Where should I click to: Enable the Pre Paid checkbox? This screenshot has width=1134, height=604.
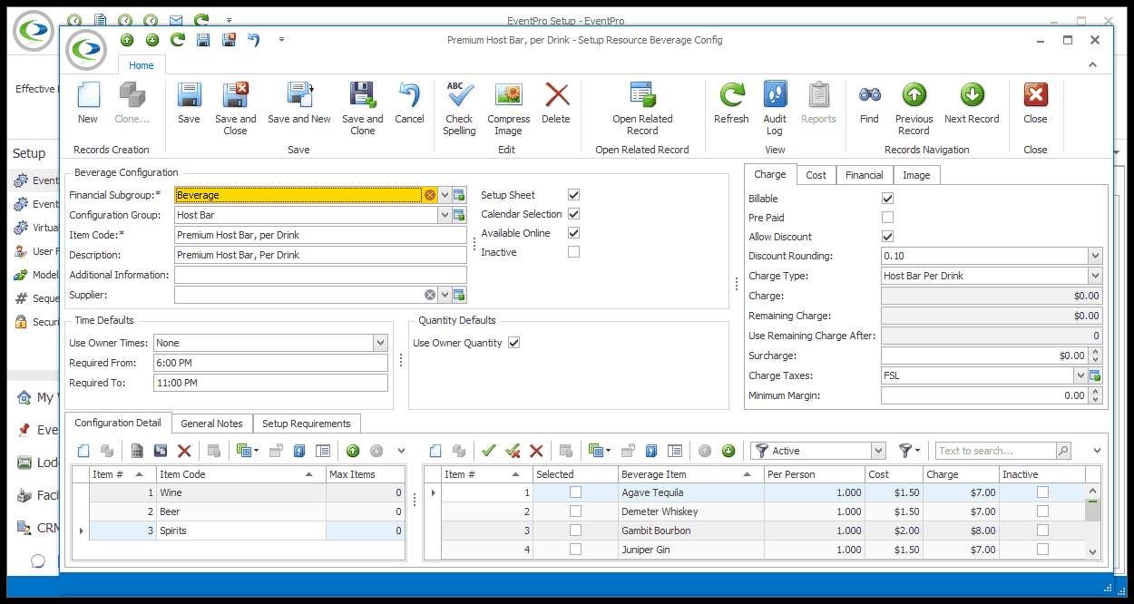coord(887,218)
